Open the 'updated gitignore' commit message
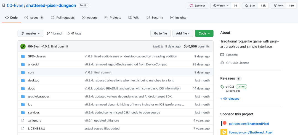This screenshot has height=135, width=298. (102, 120)
